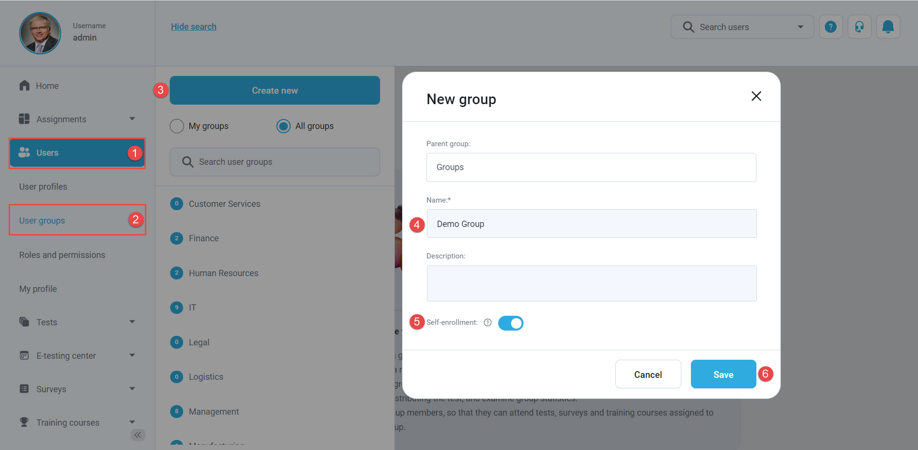Expand the Assignments menu
Screen dimensions: 918x450
[132, 119]
